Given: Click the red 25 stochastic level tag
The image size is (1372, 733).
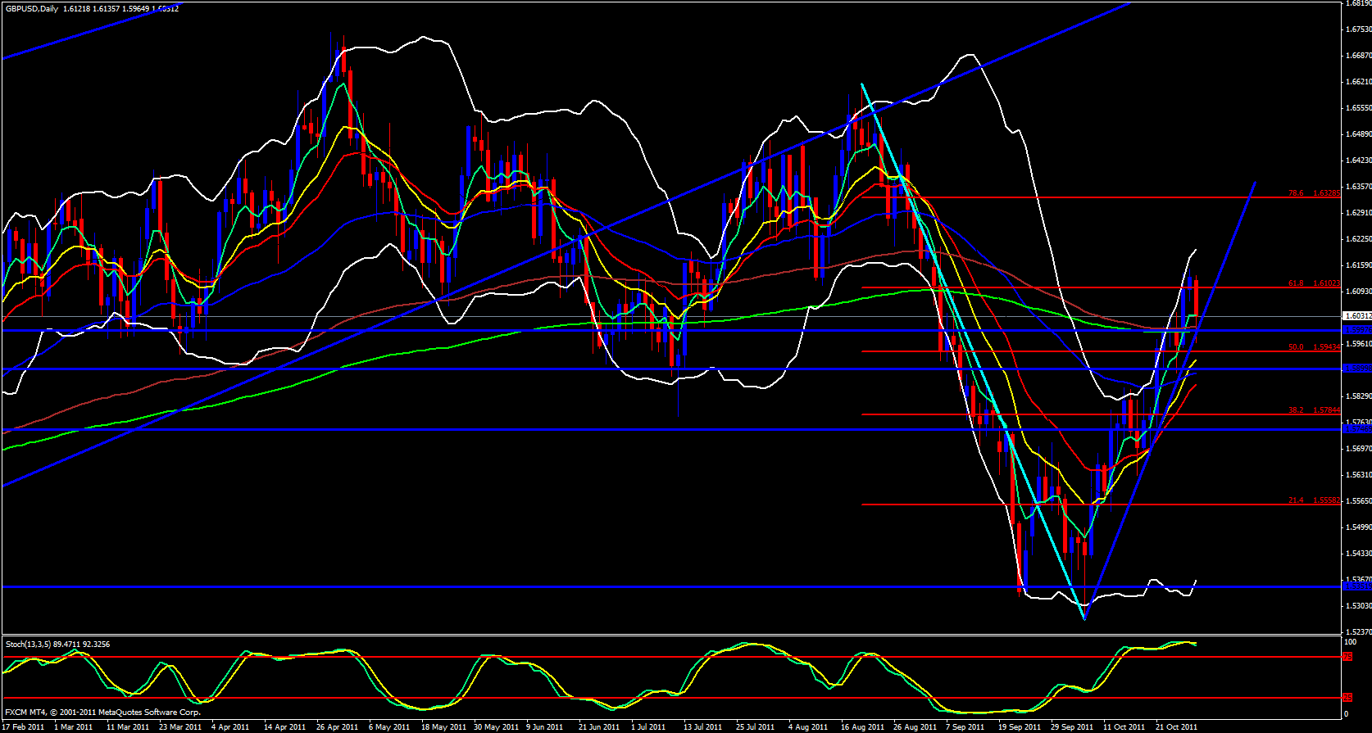Looking at the screenshot, I should [1347, 698].
